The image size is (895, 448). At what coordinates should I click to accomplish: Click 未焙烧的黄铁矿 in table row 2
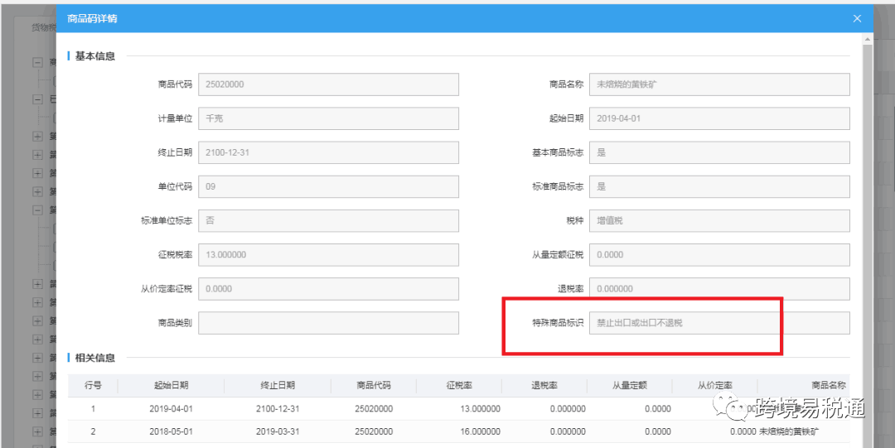(789, 431)
